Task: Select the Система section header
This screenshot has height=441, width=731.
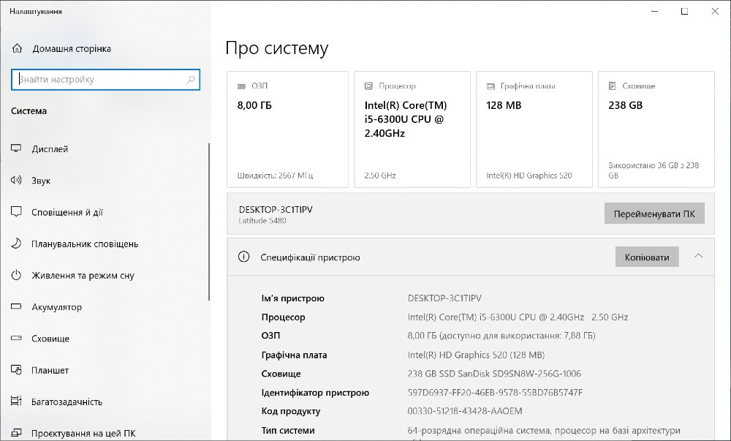Action: [29, 111]
